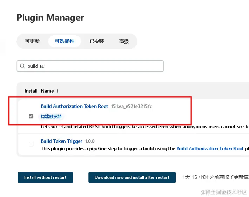This screenshot has height=197, width=249.
Task: Click the Name column header
Action: (47, 91)
